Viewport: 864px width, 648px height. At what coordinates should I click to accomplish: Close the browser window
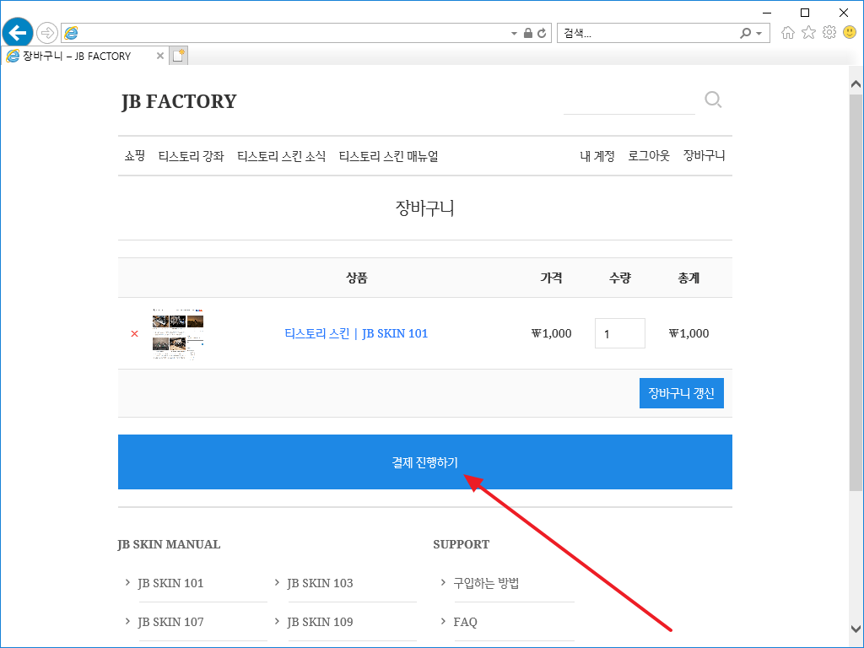[x=844, y=13]
